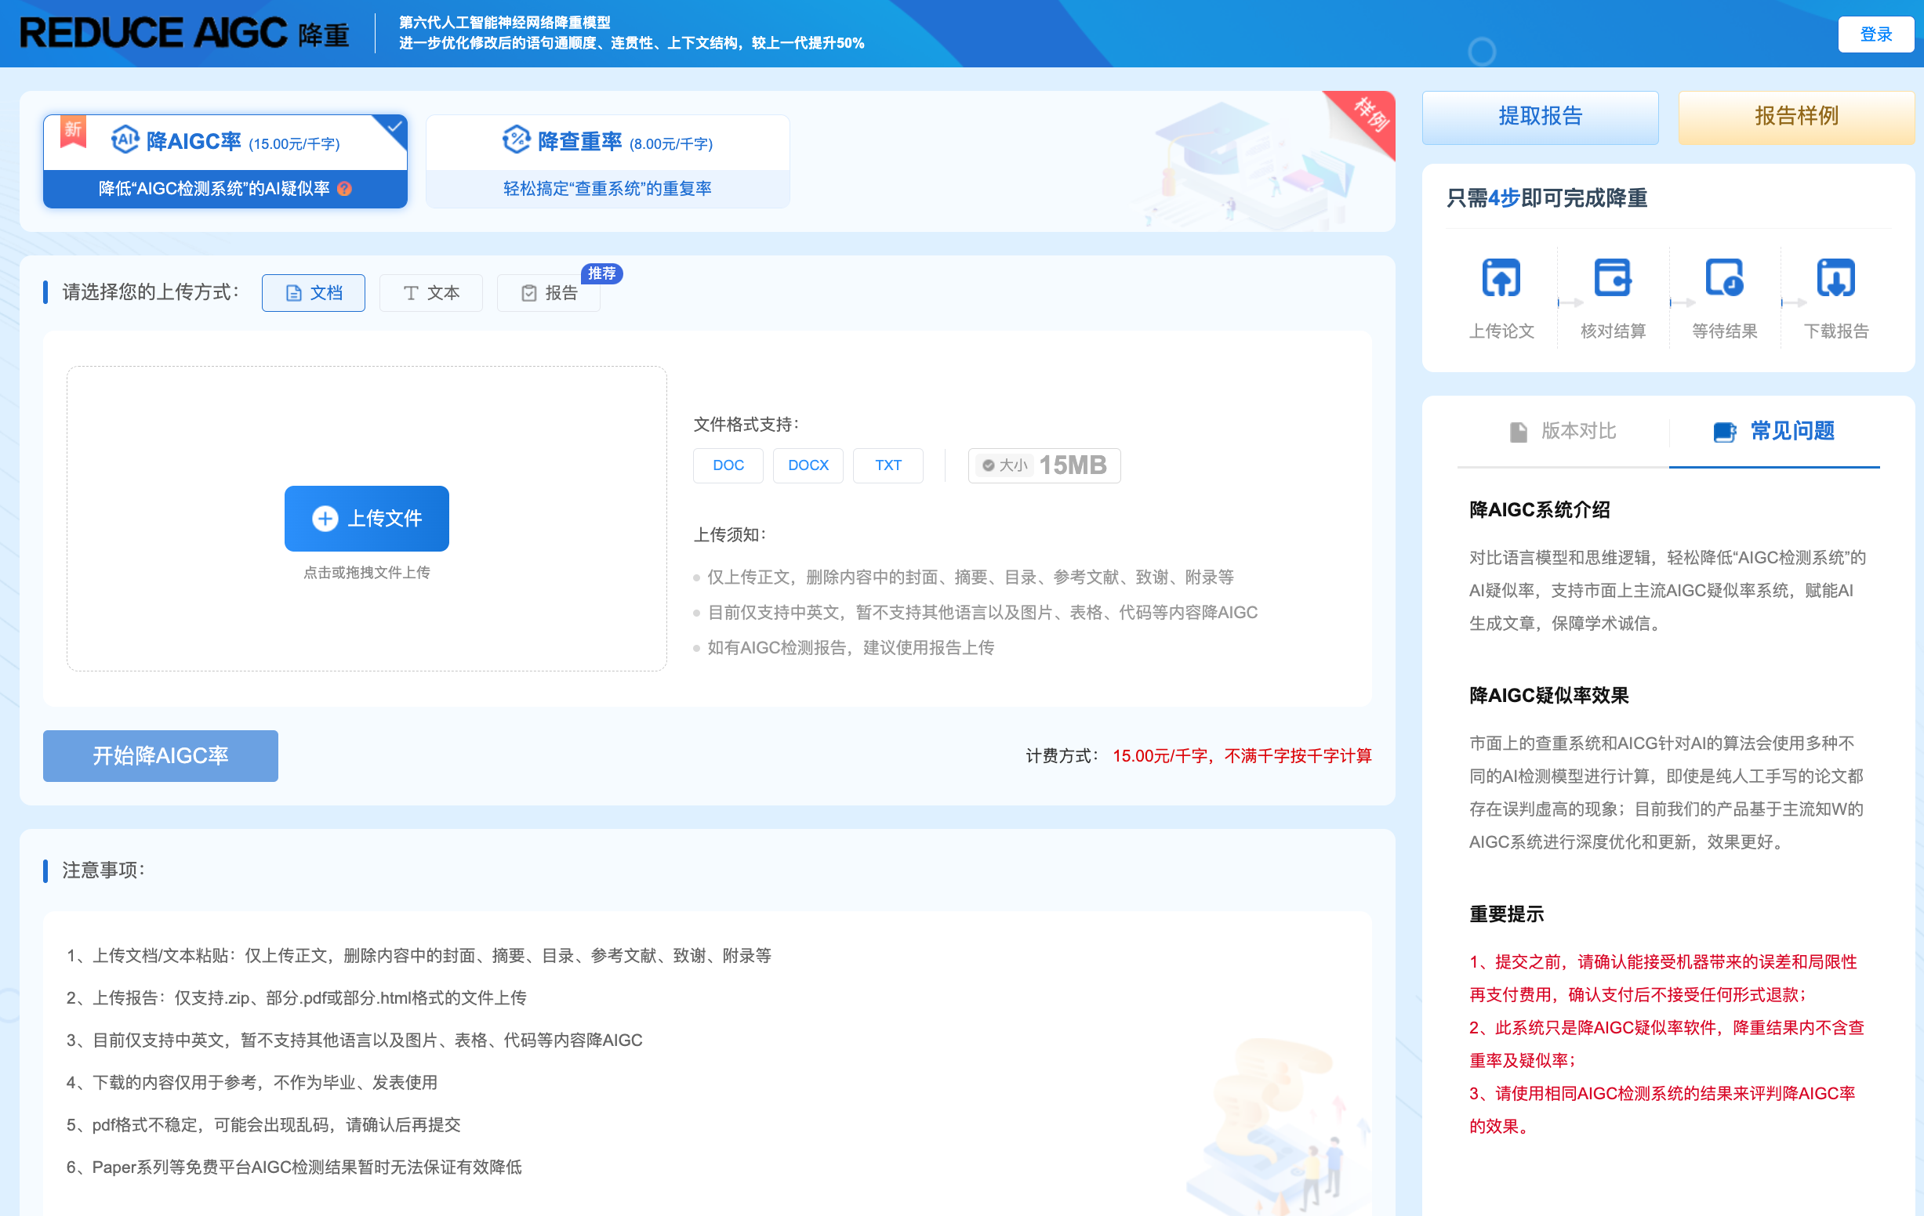Select the 降查重率 service option
This screenshot has width=1924, height=1216.
tap(608, 160)
